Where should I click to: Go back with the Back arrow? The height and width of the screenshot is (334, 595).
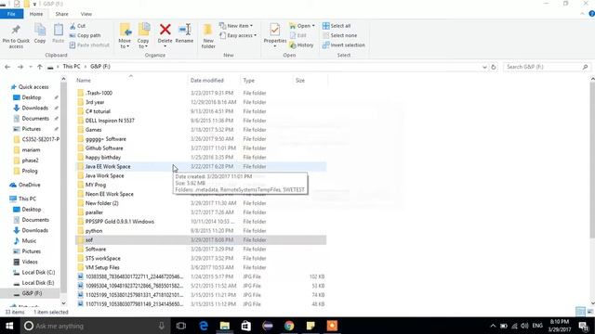[7, 67]
